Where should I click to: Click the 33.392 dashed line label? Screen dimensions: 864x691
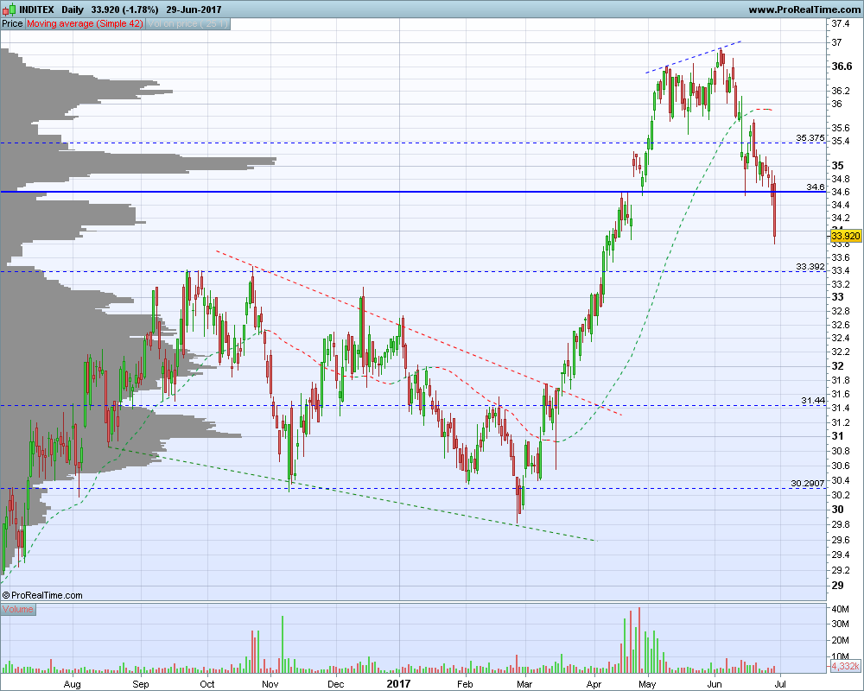810,267
